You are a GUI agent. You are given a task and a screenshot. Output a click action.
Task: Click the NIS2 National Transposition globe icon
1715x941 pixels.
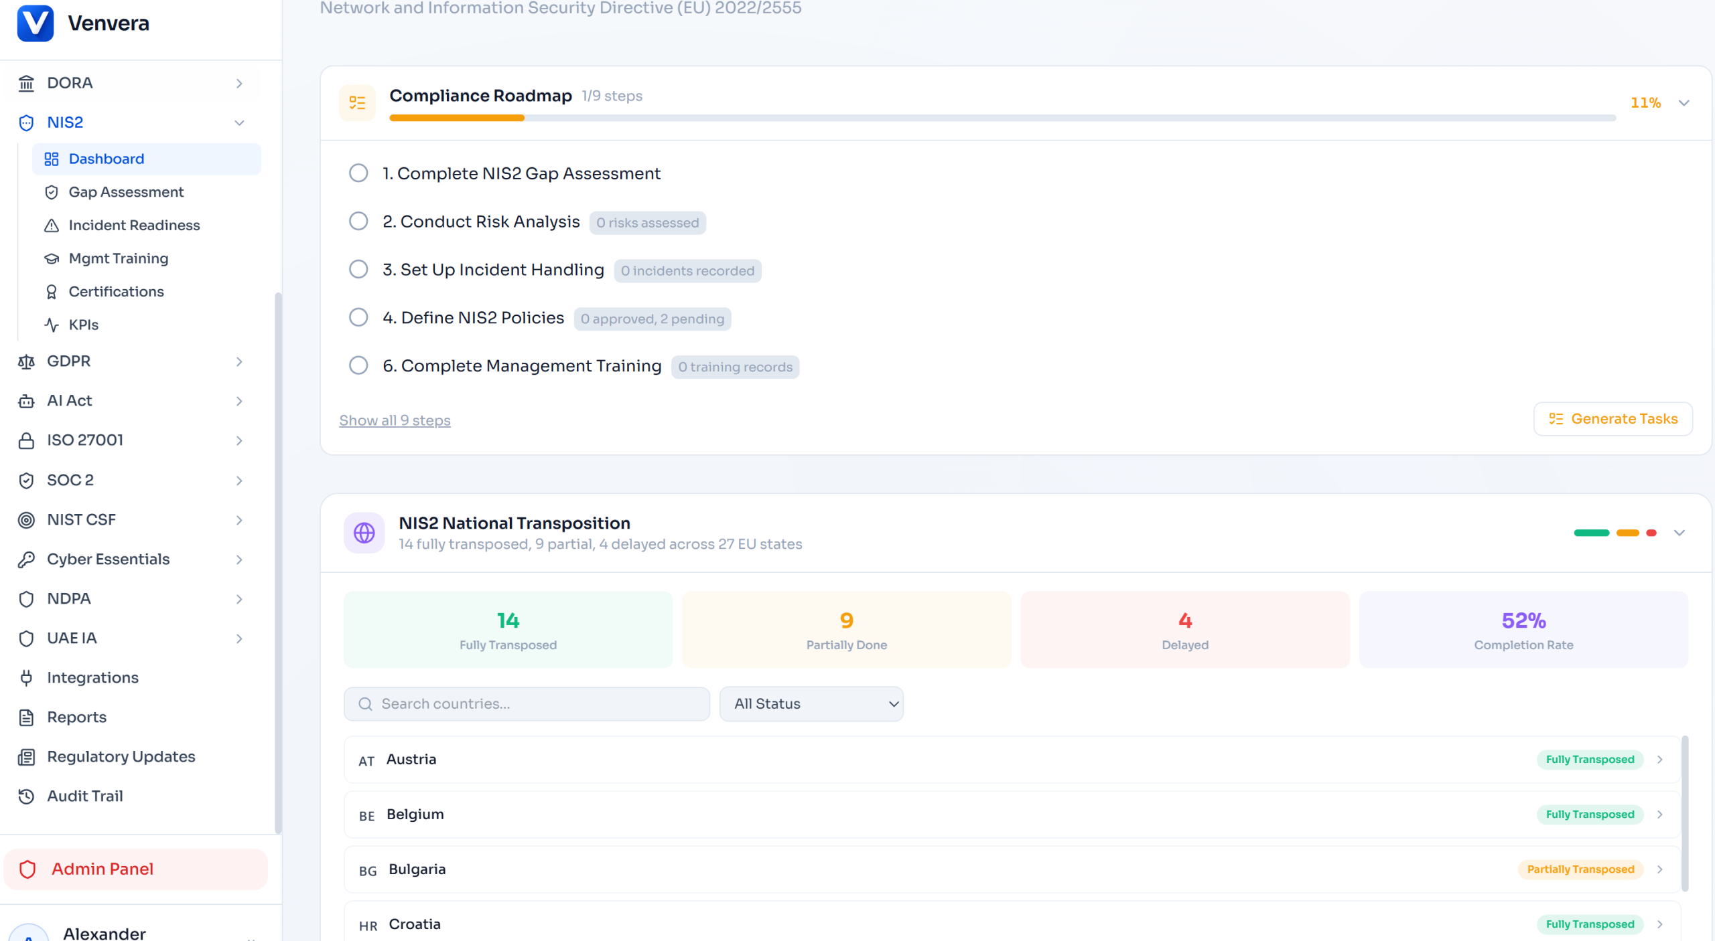coord(364,532)
